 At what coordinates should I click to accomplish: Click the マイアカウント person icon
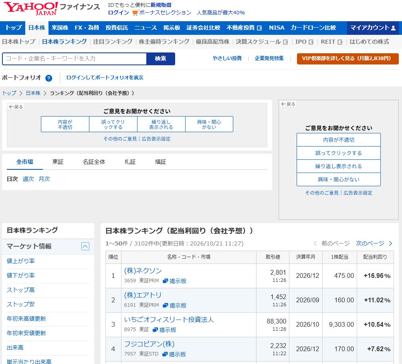[x=393, y=28]
